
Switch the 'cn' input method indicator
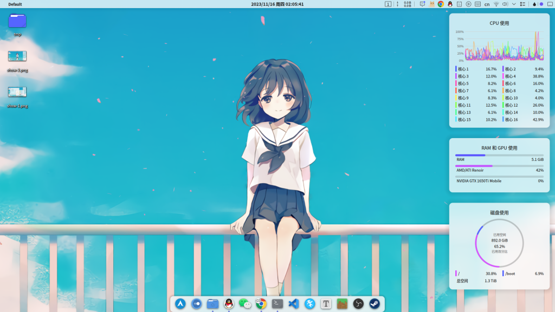coord(487,4)
